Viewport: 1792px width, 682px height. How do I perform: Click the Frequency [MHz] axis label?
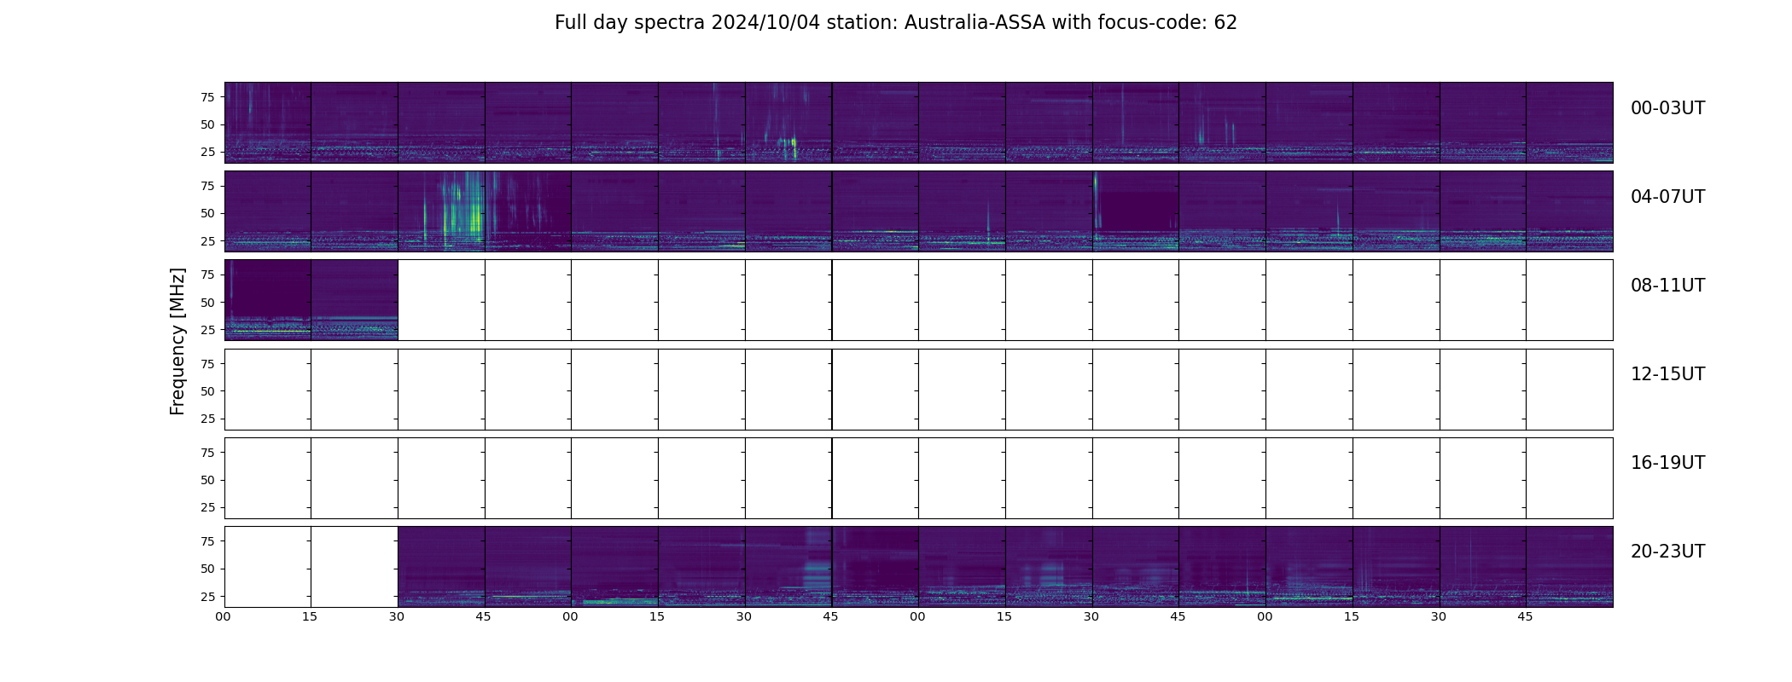pos(177,341)
